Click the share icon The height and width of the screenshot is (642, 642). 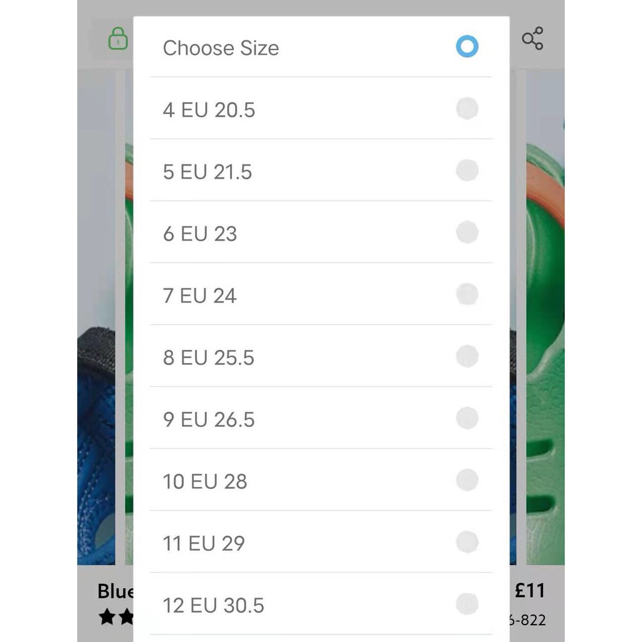point(532,38)
